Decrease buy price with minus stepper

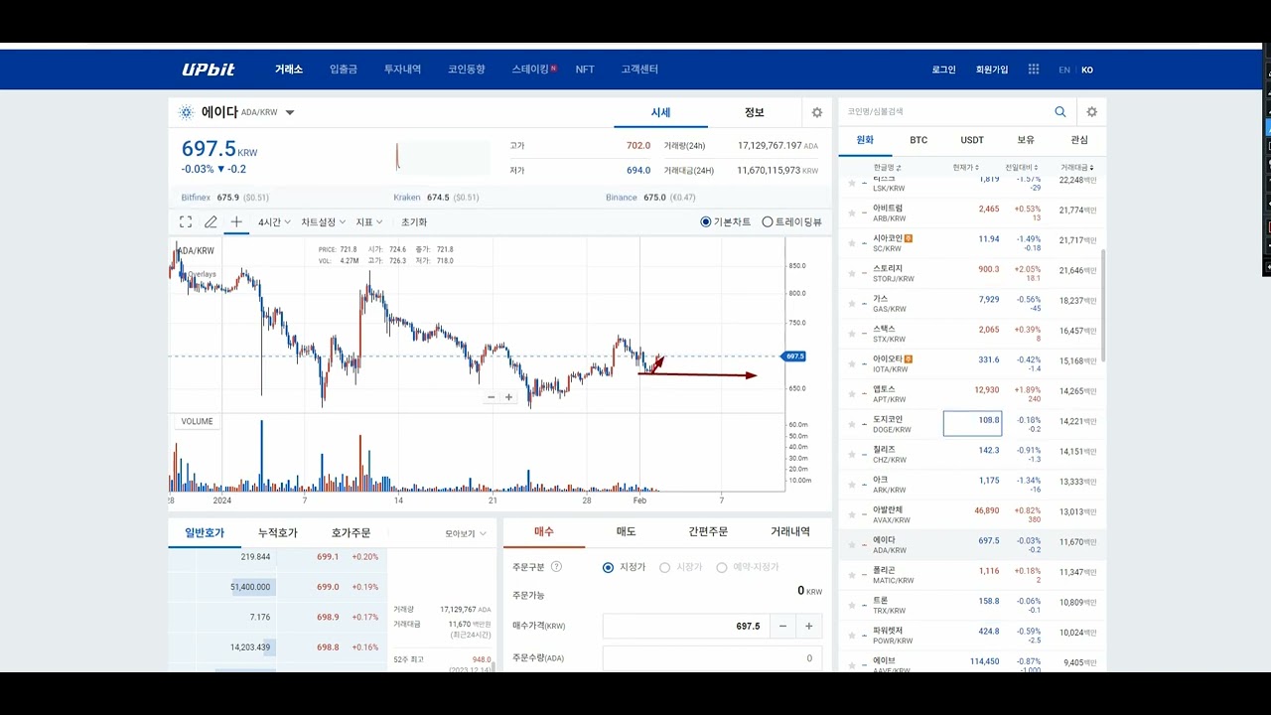click(783, 627)
